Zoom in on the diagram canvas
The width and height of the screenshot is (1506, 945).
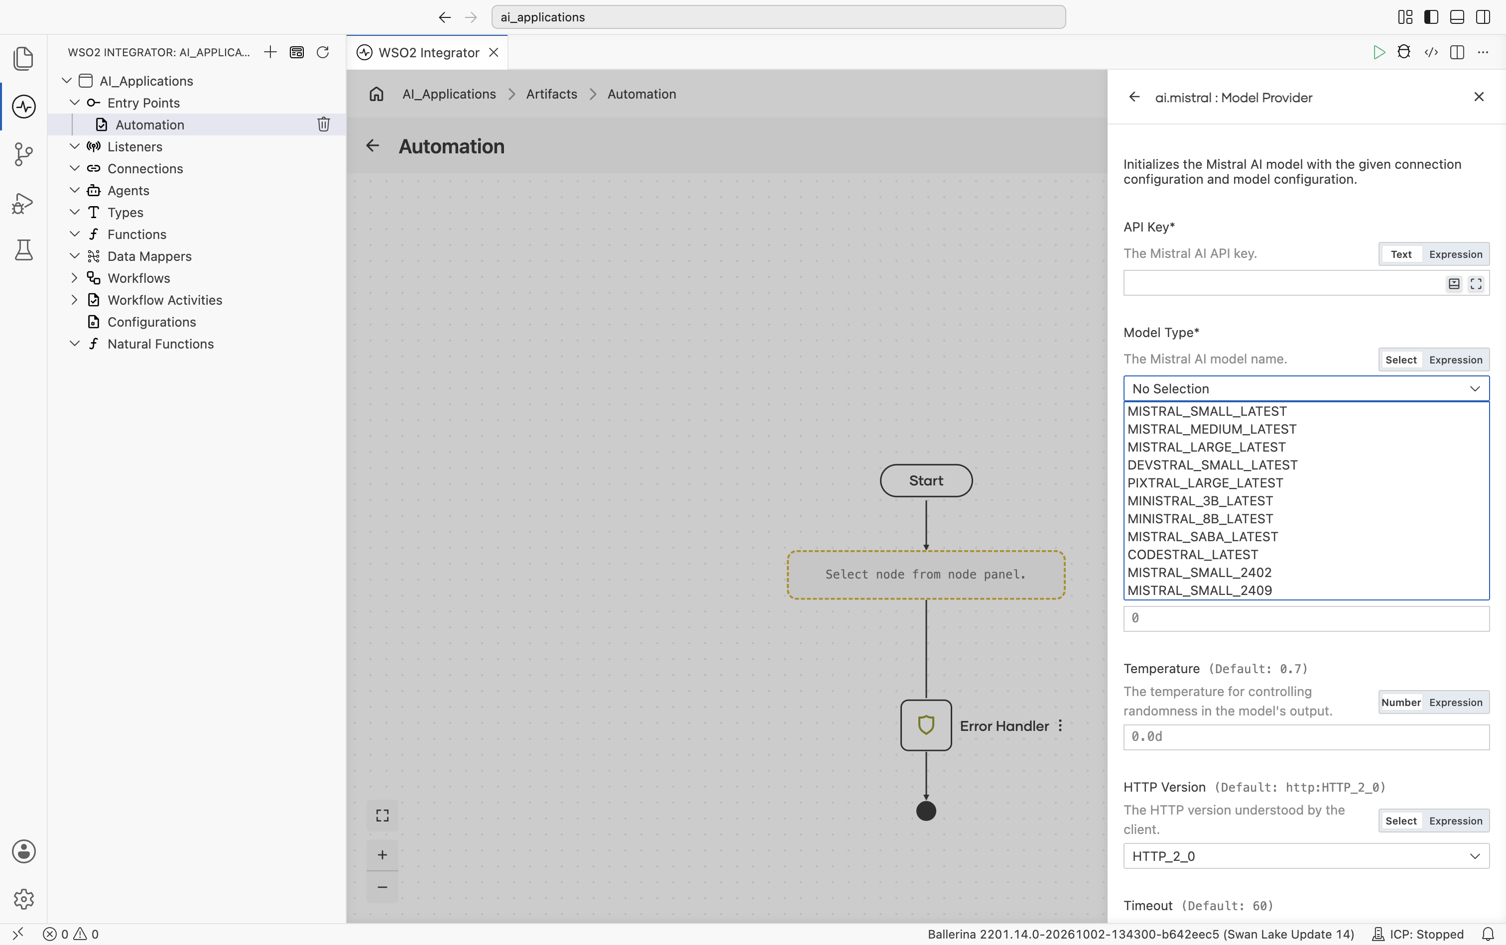(382, 855)
